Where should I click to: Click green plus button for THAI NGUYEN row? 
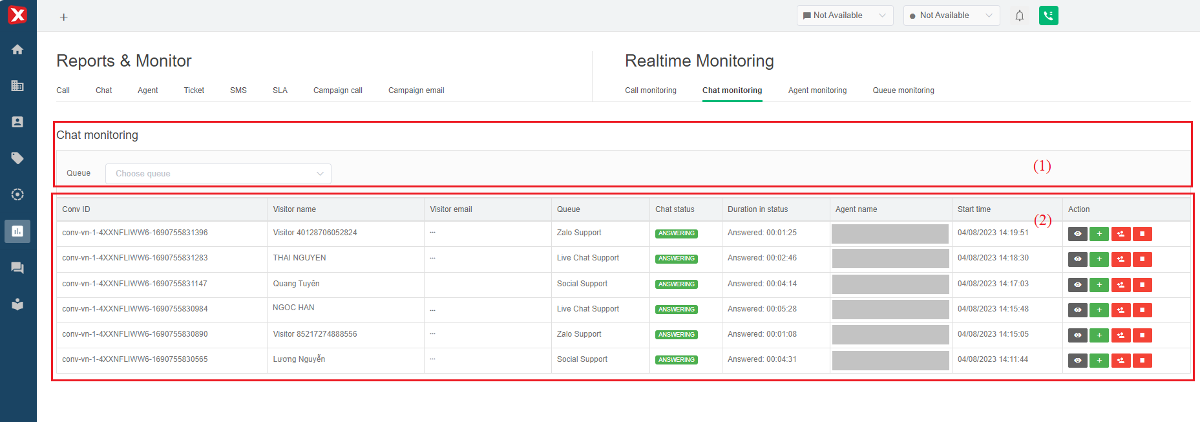pyautogui.click(x=1099, y=259)
